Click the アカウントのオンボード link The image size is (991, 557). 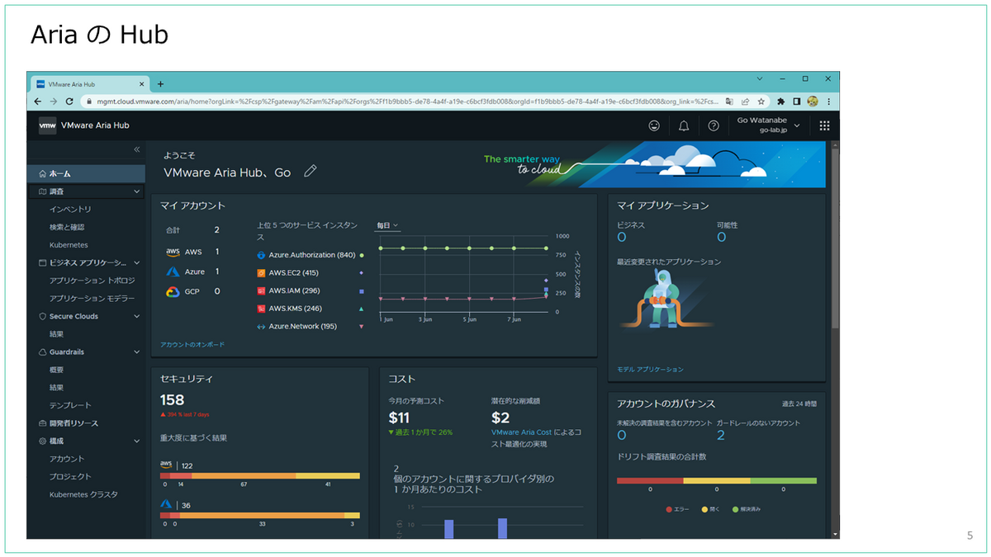click(x=192, y=344)
